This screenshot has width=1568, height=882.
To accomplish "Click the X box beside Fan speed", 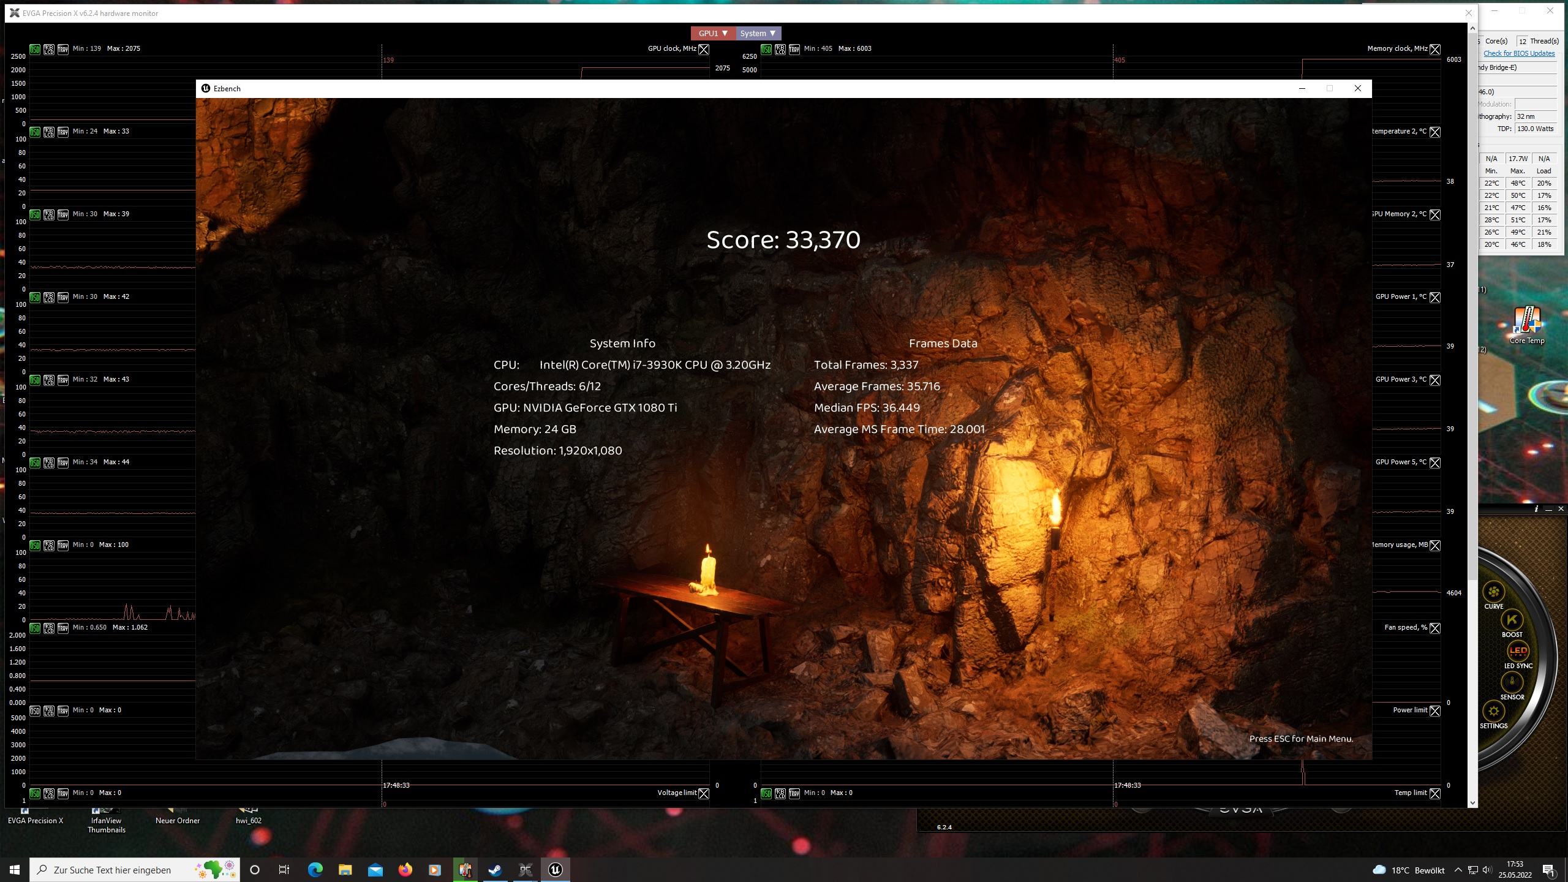I will (1435, 628).
